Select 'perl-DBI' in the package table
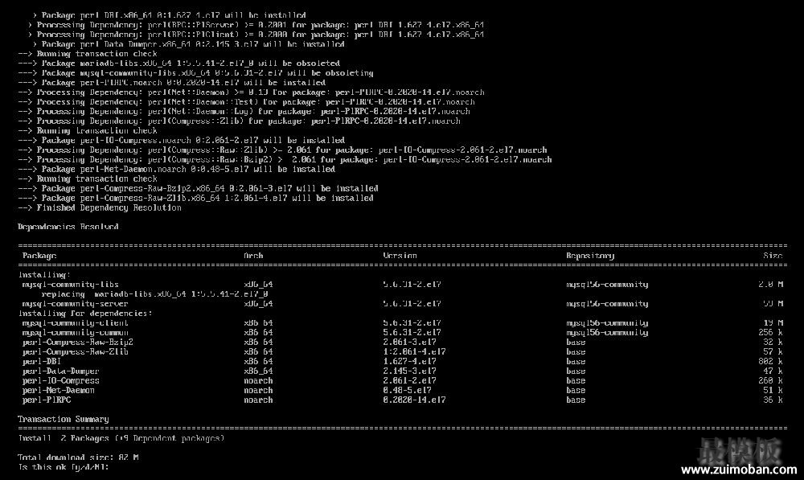Viewport: 804px width, 480px height. click(42, 362)
